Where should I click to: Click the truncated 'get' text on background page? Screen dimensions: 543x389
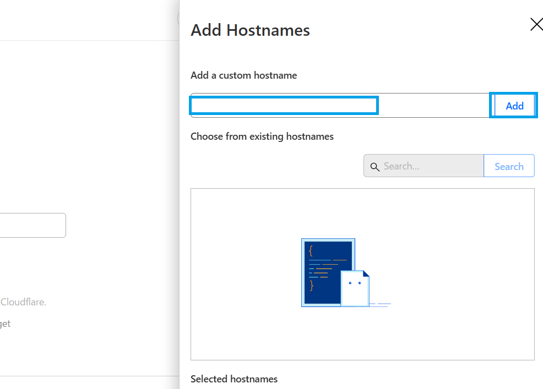[5, 324]
